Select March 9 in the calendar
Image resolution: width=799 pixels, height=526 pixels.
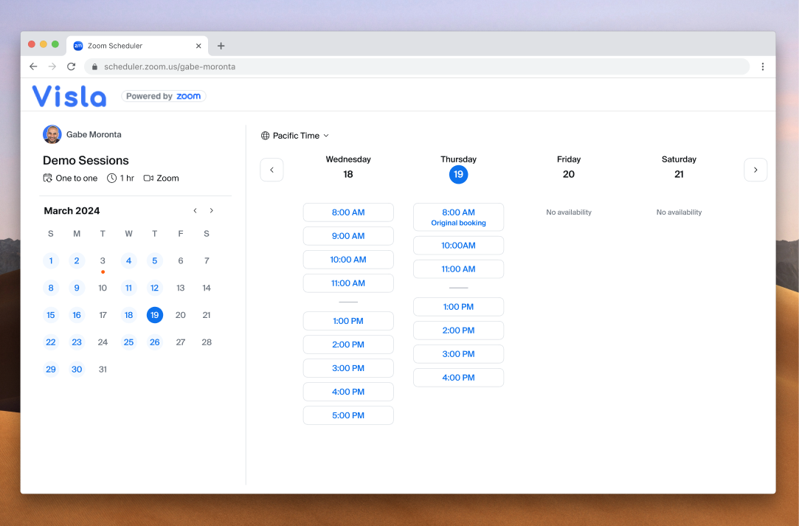77,288
